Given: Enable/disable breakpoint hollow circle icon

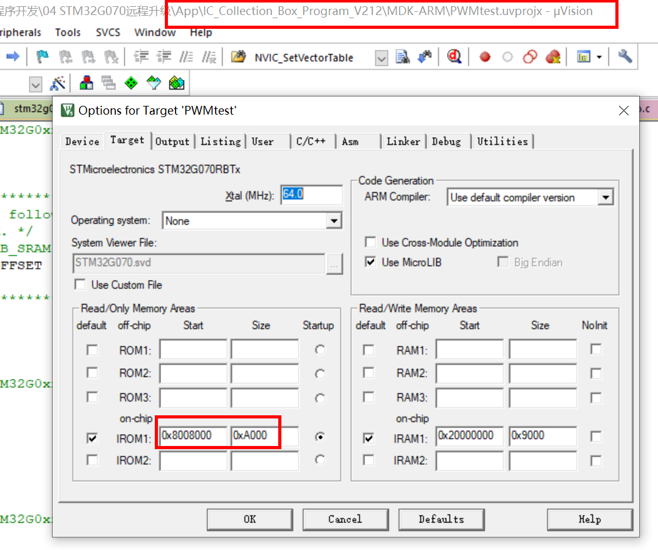Looking at the screenshot, I should coord(508,56).
